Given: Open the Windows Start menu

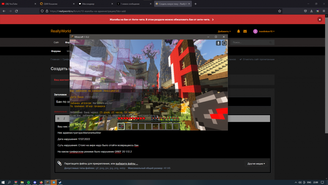Looking at the screenshot, I should 3,182.
